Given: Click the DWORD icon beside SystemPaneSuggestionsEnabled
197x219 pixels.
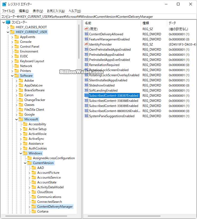Looking at the screenshot, I should tap(86, 116).
